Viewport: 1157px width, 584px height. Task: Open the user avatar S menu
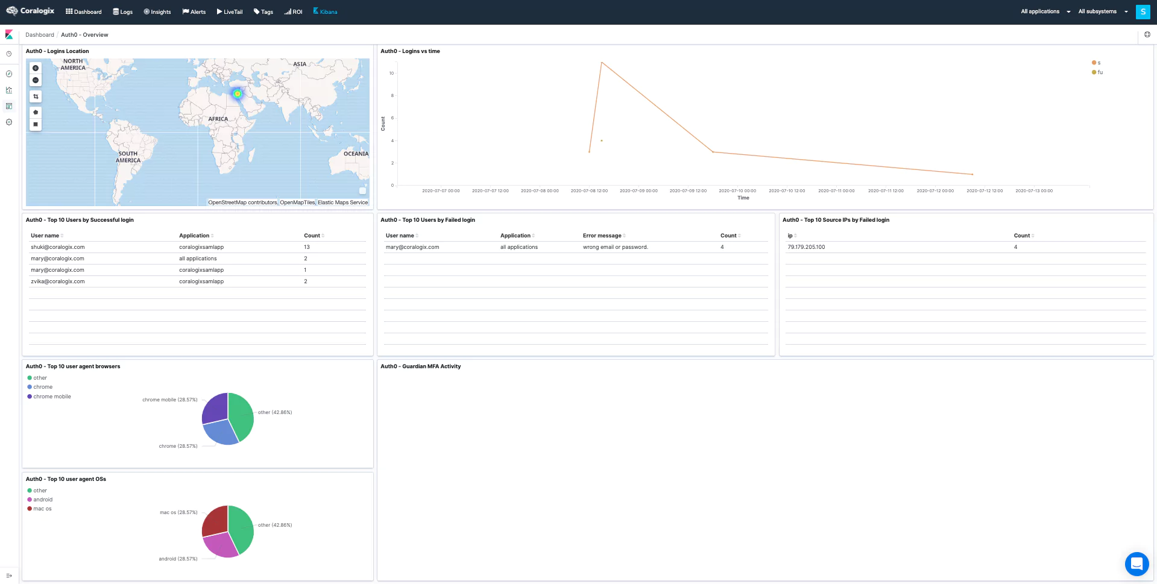tap(1143, 11)
